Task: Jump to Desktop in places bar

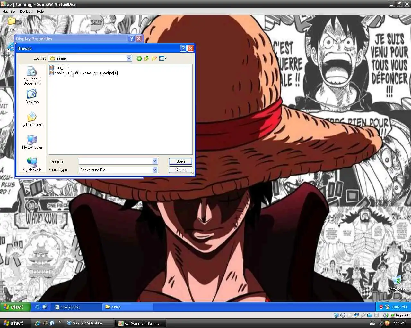Action: (x=32, y=96)
